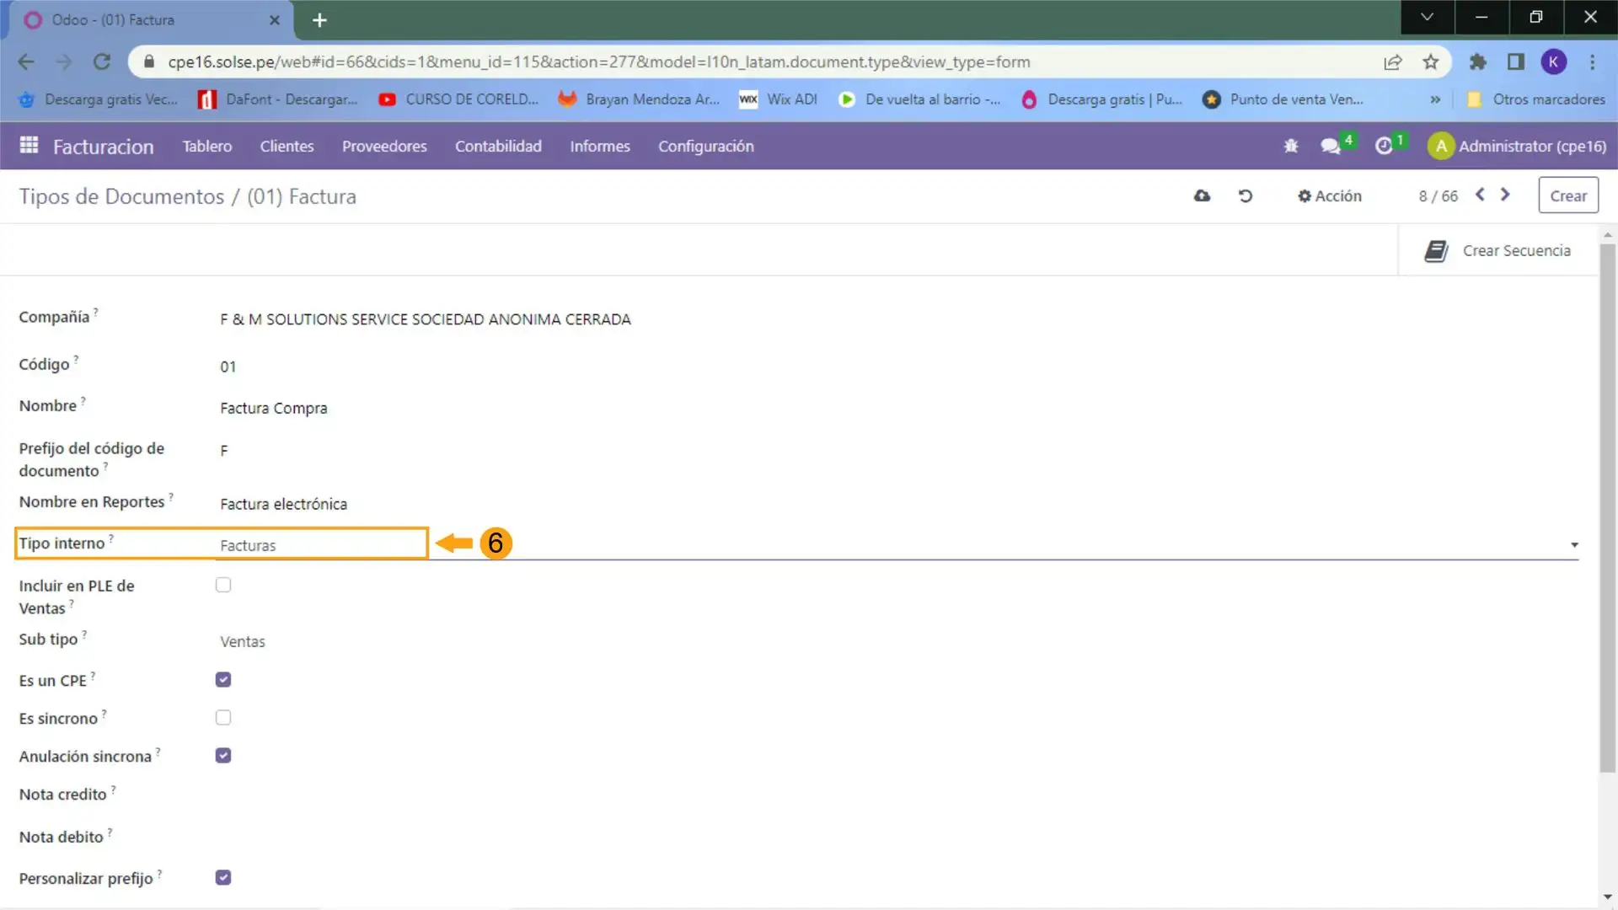1618x910 pixels.
Task: Click the Crear Secuencia button
Action: (x=1497, y=251)
